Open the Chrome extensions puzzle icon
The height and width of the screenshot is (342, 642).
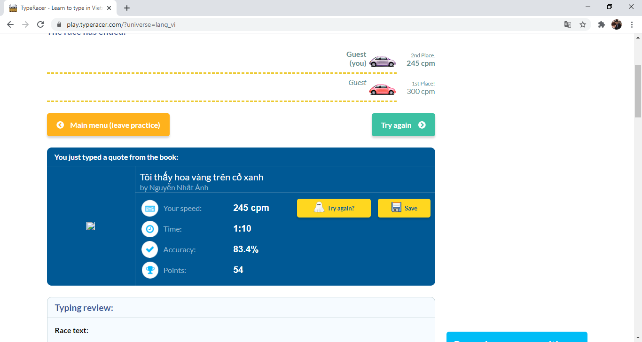point(602,24)
